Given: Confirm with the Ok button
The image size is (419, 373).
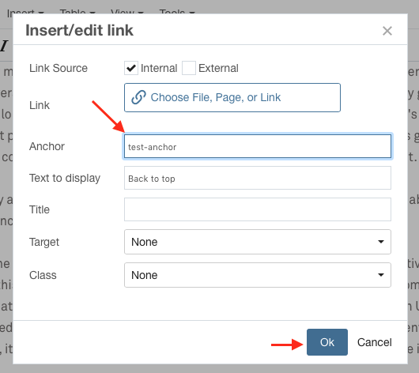Looking at the screenshot, I should (327, 342).
